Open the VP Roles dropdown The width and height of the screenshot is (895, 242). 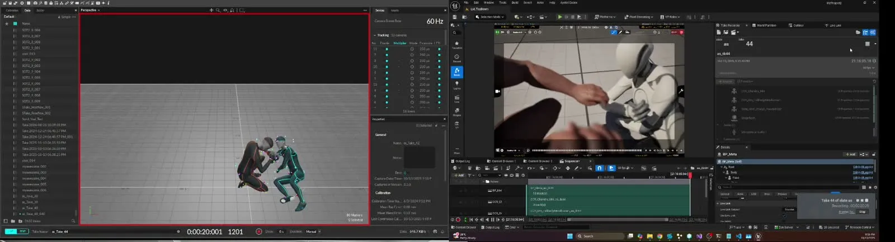click(671, 17)
